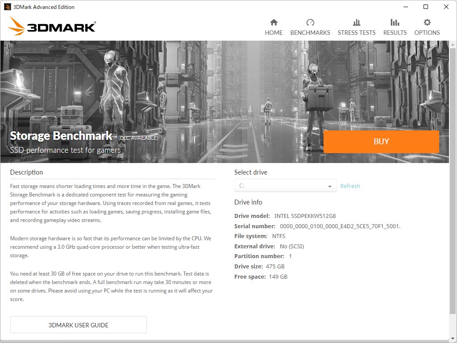The height and width of the screenshot is (343, 457).
Task: Click the BUY button
Action: pos(381,141)
